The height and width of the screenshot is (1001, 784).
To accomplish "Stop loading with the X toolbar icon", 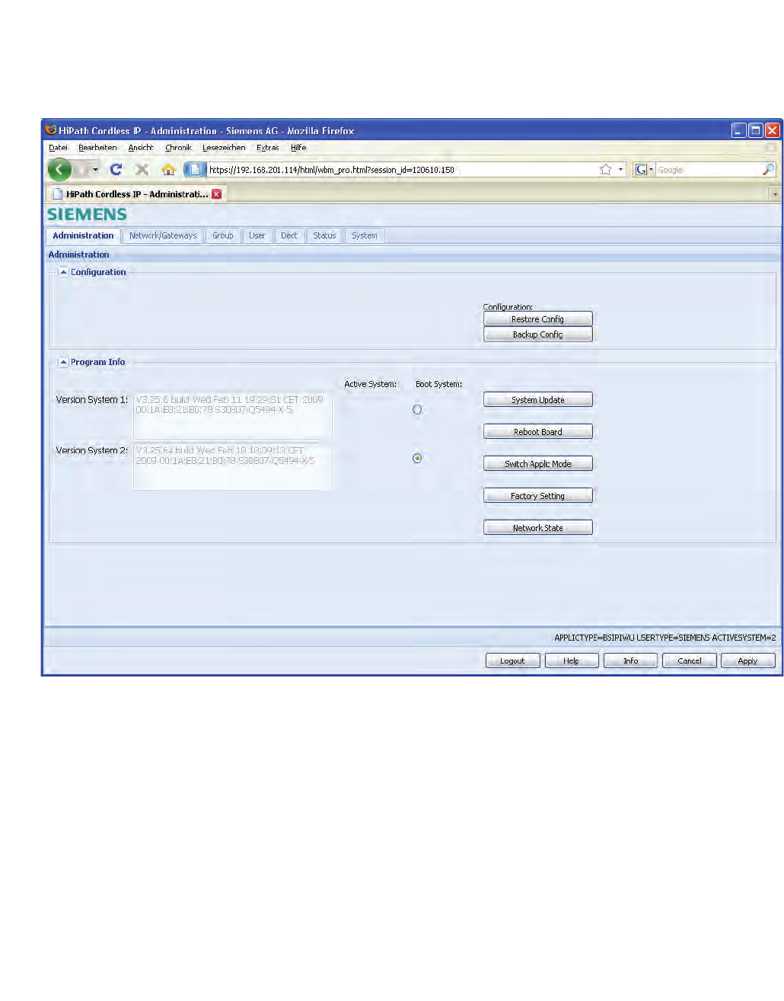I will click(x=142, y=170).
